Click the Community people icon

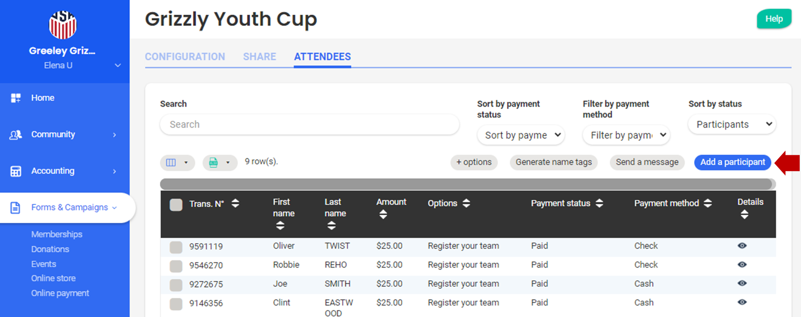point(16,135)
